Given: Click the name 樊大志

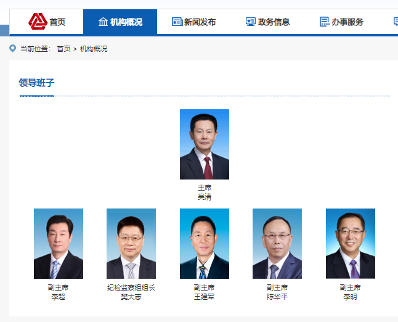Looking at the screenshot, I should point(131,297).
